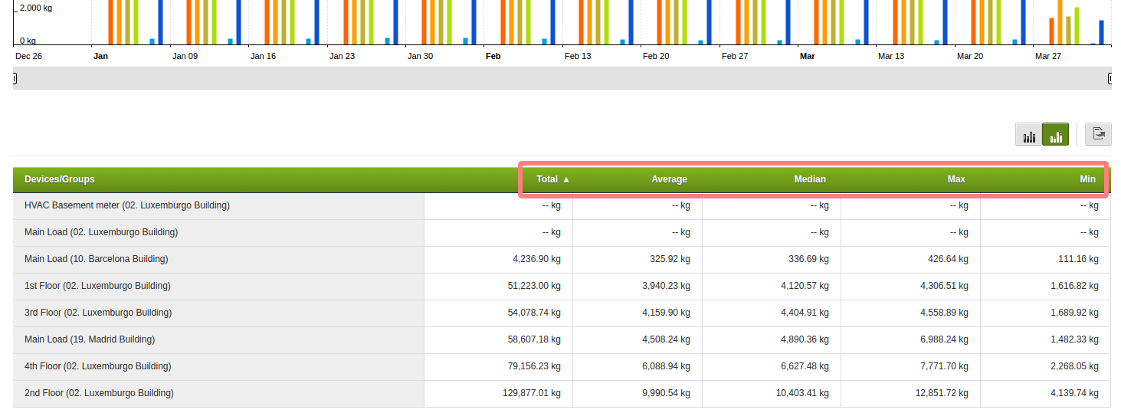
Task: Select the HVAC Basement meter row
Action: point(562,206)
